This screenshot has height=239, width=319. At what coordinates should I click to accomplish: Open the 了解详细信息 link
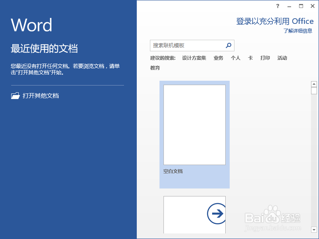pos(298,31)
